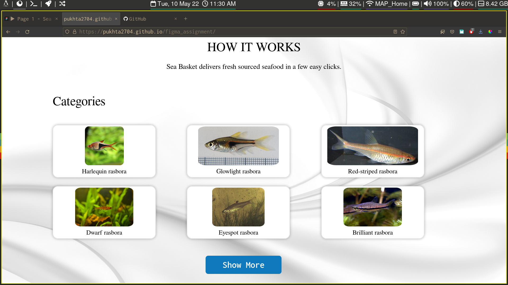
Task: Select the Harlequin rasbora fish thumbnail
Action: (104, 146)
